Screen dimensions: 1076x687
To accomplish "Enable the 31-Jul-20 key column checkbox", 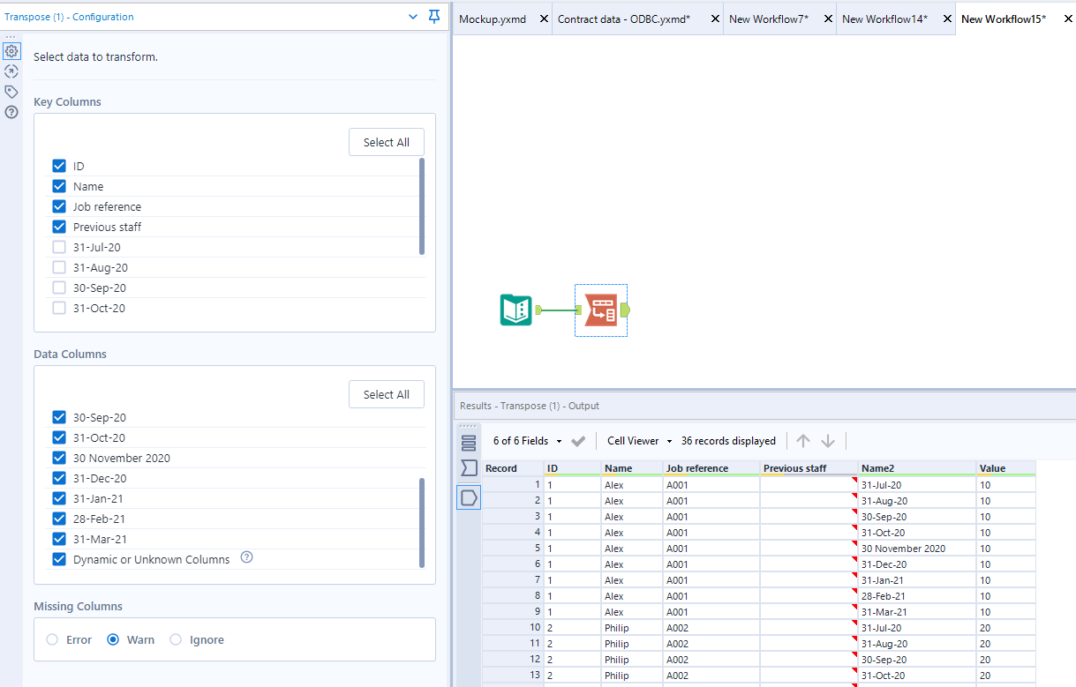I will pos(58,247).
